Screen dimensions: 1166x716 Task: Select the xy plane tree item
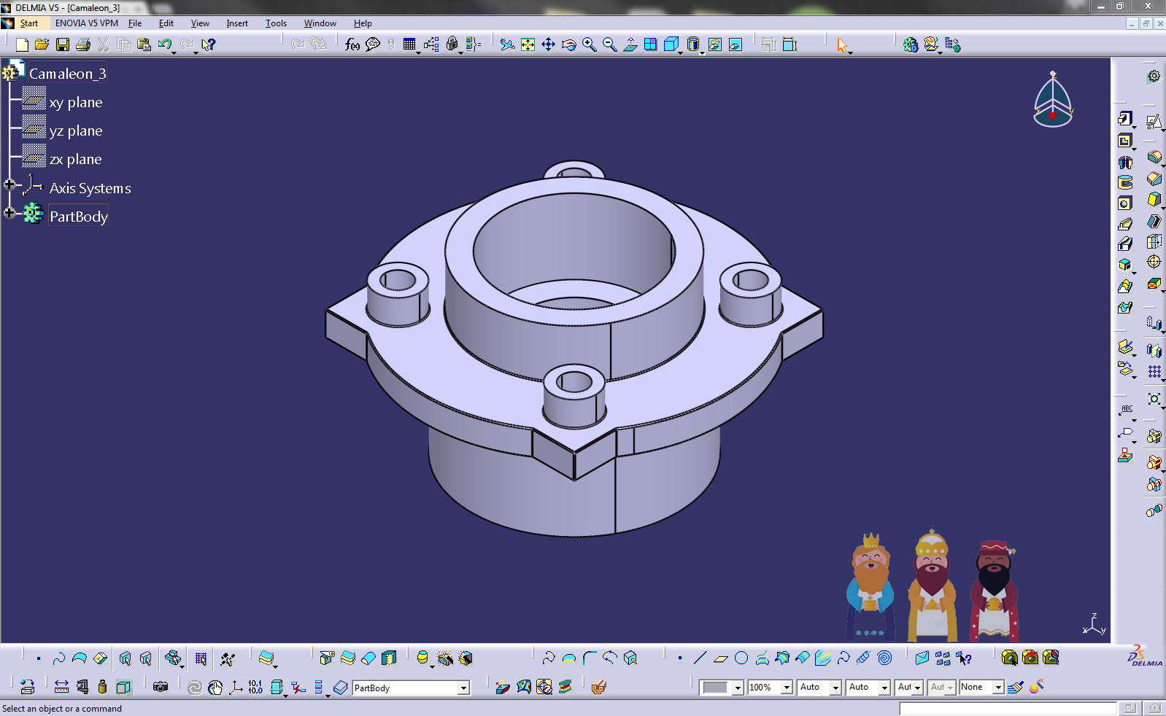(76, 102)
